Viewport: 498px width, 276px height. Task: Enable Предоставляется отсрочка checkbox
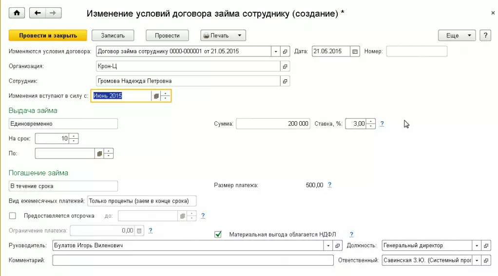point(12,216)
